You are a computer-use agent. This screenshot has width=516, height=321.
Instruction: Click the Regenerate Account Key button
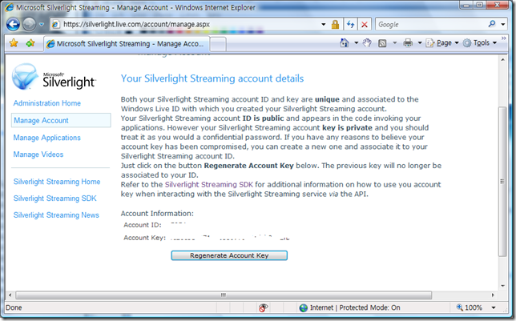[229, 255]
